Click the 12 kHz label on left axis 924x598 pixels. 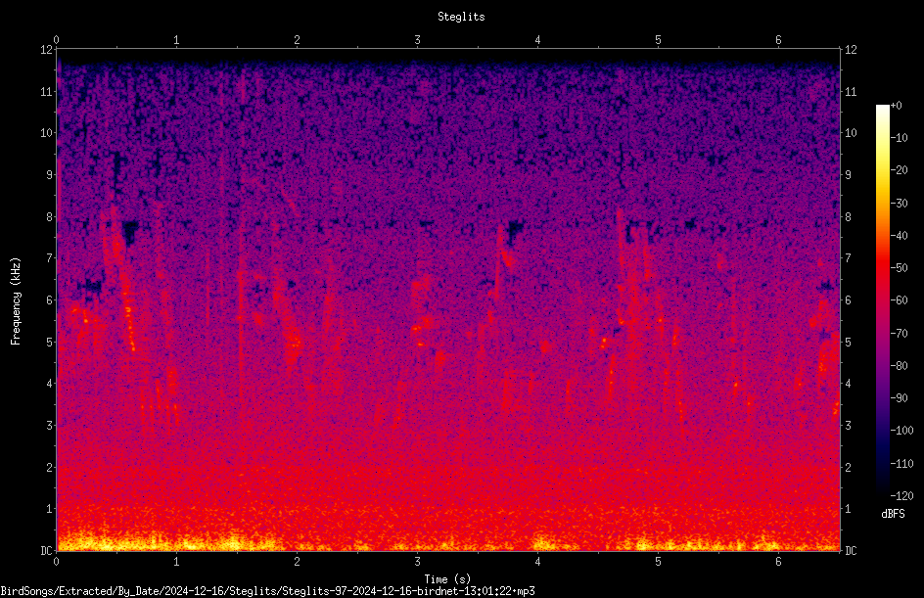[x=47, y=50]
